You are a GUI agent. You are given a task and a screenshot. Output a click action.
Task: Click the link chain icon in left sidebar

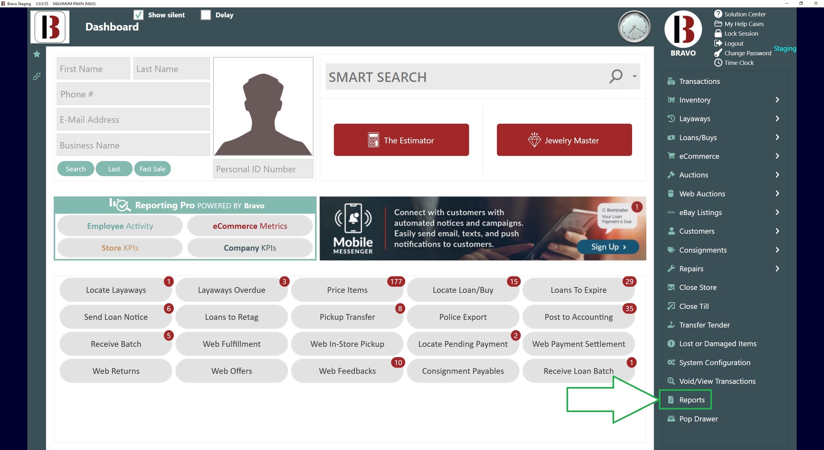coord(37,76)
